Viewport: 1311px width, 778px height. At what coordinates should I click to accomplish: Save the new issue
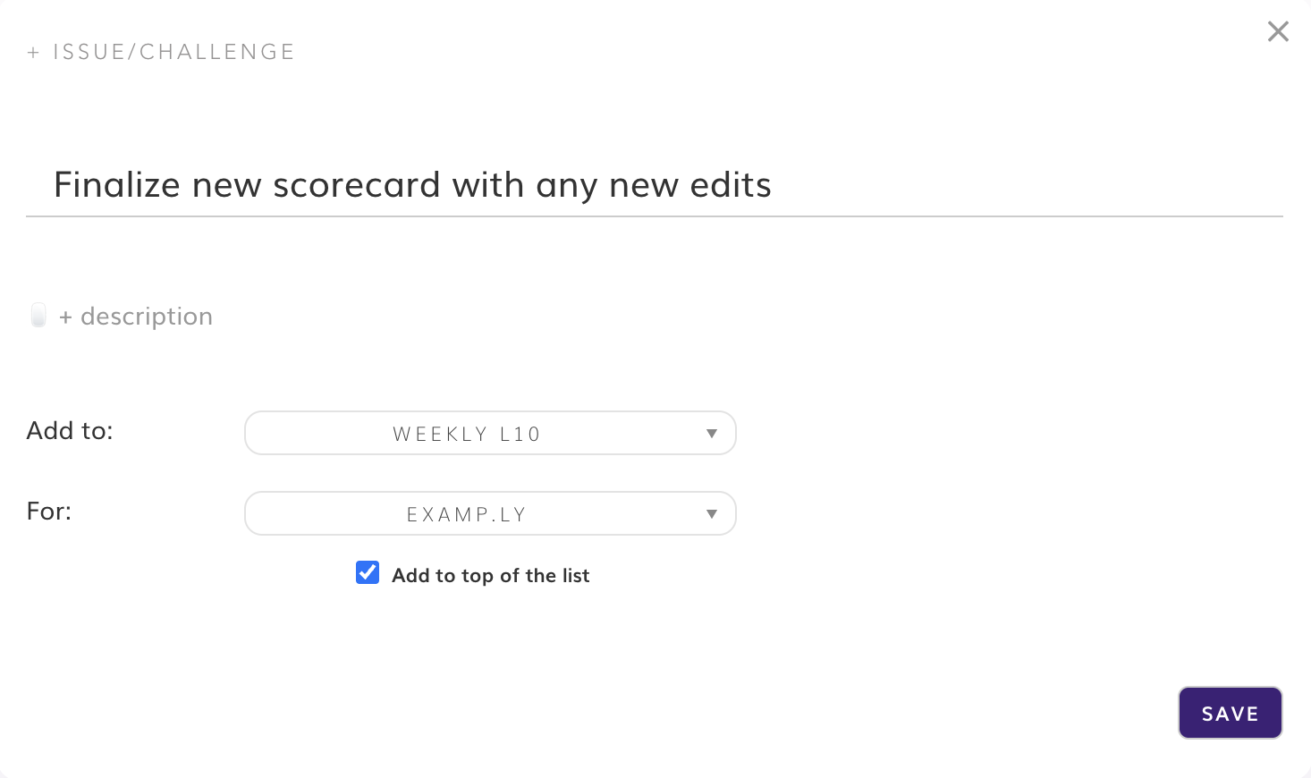(x=1230, y=713)
